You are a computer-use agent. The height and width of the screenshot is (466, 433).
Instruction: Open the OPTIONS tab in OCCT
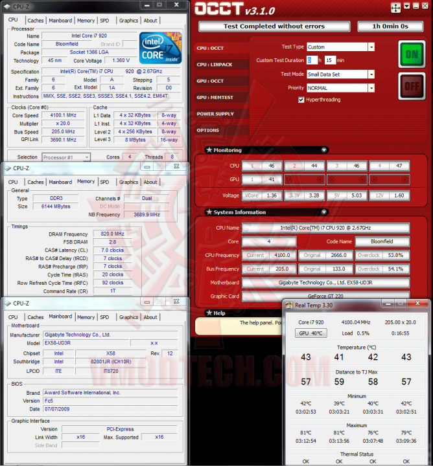click(222, 130)
